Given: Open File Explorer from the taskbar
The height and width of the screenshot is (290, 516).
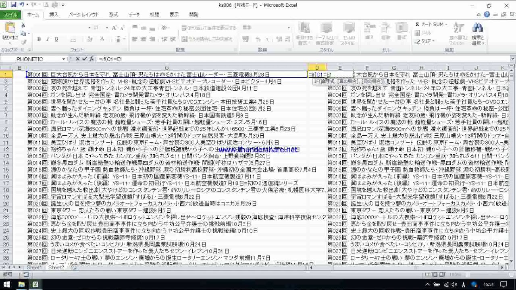Looking at the screenshot, I should pos(21,284).
